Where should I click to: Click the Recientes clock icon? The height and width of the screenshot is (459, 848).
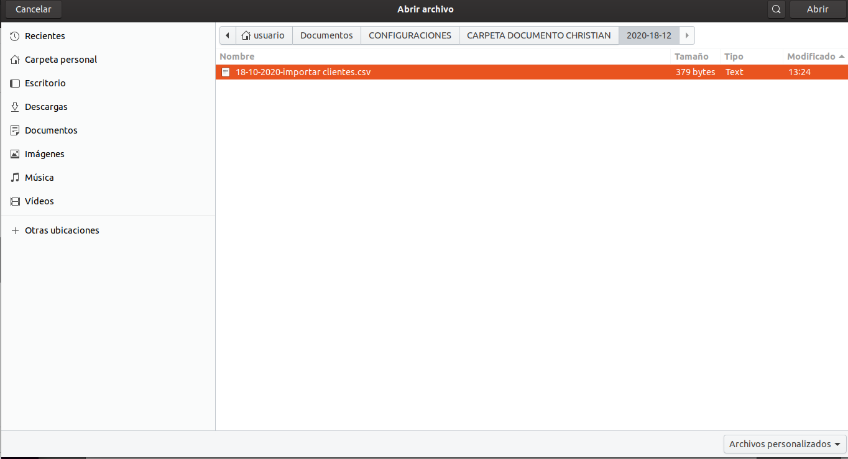click(16, 36)
